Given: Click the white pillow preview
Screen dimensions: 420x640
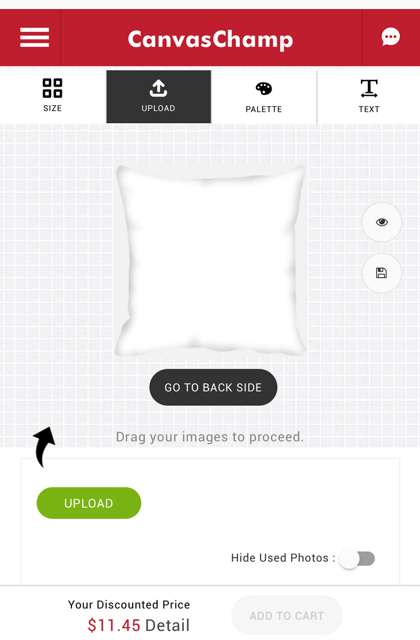Looking at the screenshot, I should tap(211, 261).
